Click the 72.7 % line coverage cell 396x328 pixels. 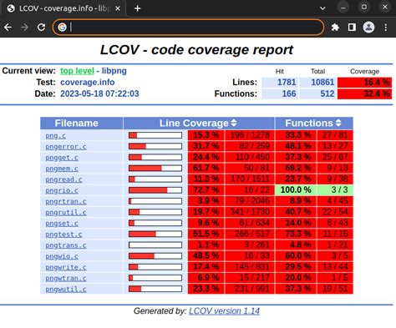(x=206, y=190)
